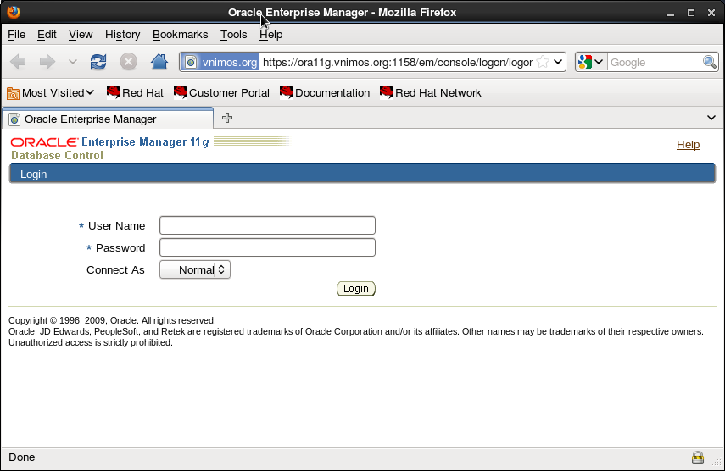Open a new tab with the plus icon
This screenshot has height=471, width=725.
click(x=227, y=119)
